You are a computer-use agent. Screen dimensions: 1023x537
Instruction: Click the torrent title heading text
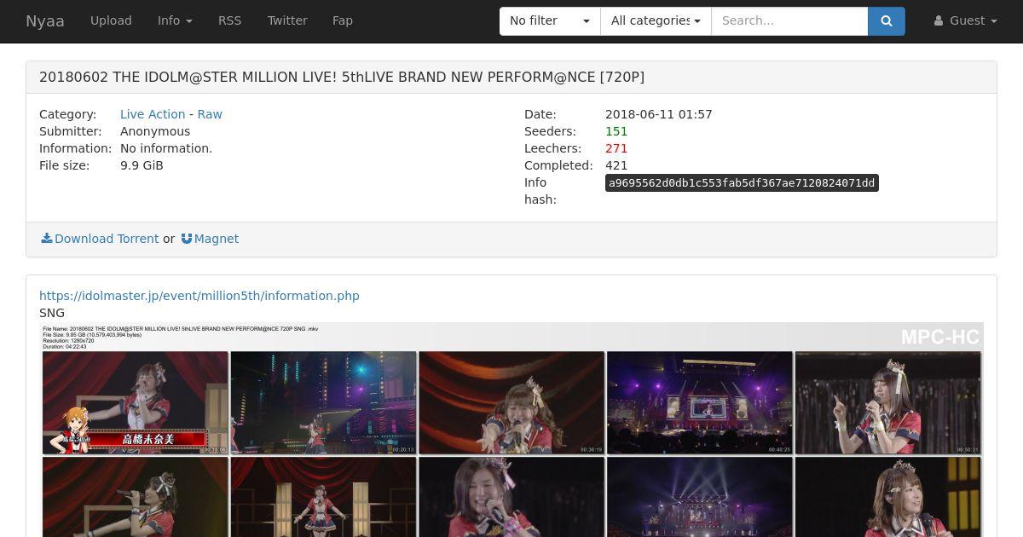click(342, 77)
